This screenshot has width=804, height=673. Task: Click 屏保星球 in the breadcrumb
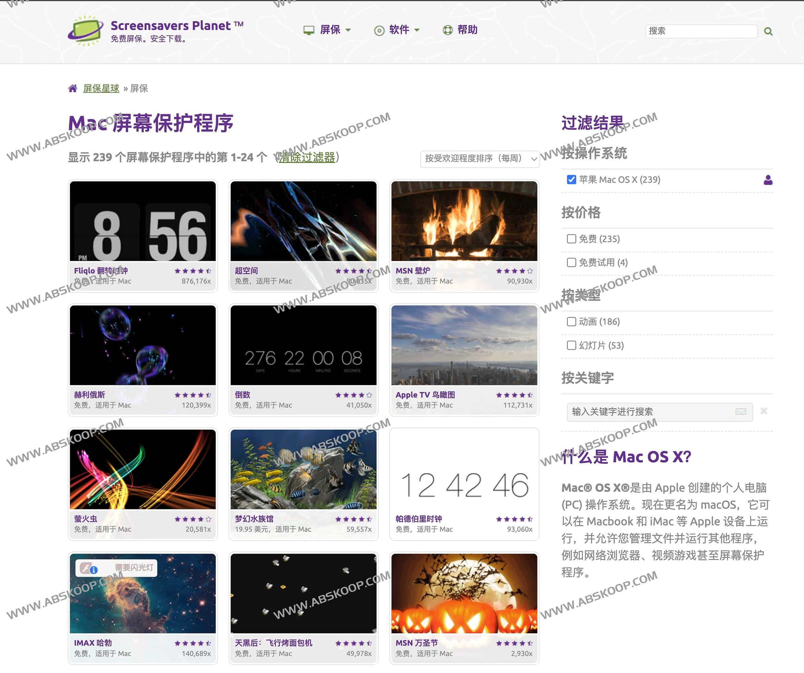click(x=101, y=88)
